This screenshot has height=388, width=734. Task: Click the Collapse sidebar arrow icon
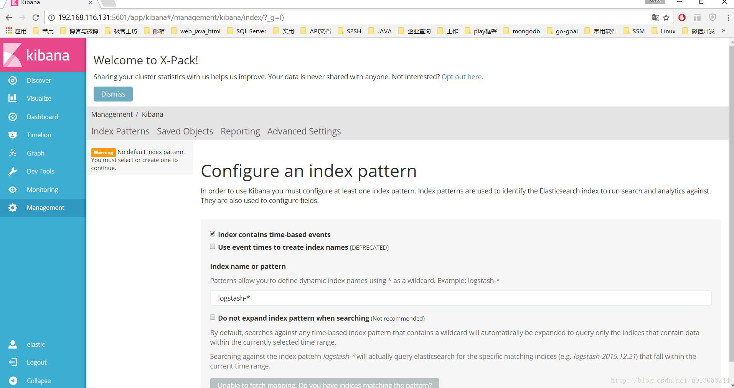13,381
